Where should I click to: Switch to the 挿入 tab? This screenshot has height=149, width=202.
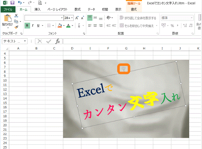(37, 9)
